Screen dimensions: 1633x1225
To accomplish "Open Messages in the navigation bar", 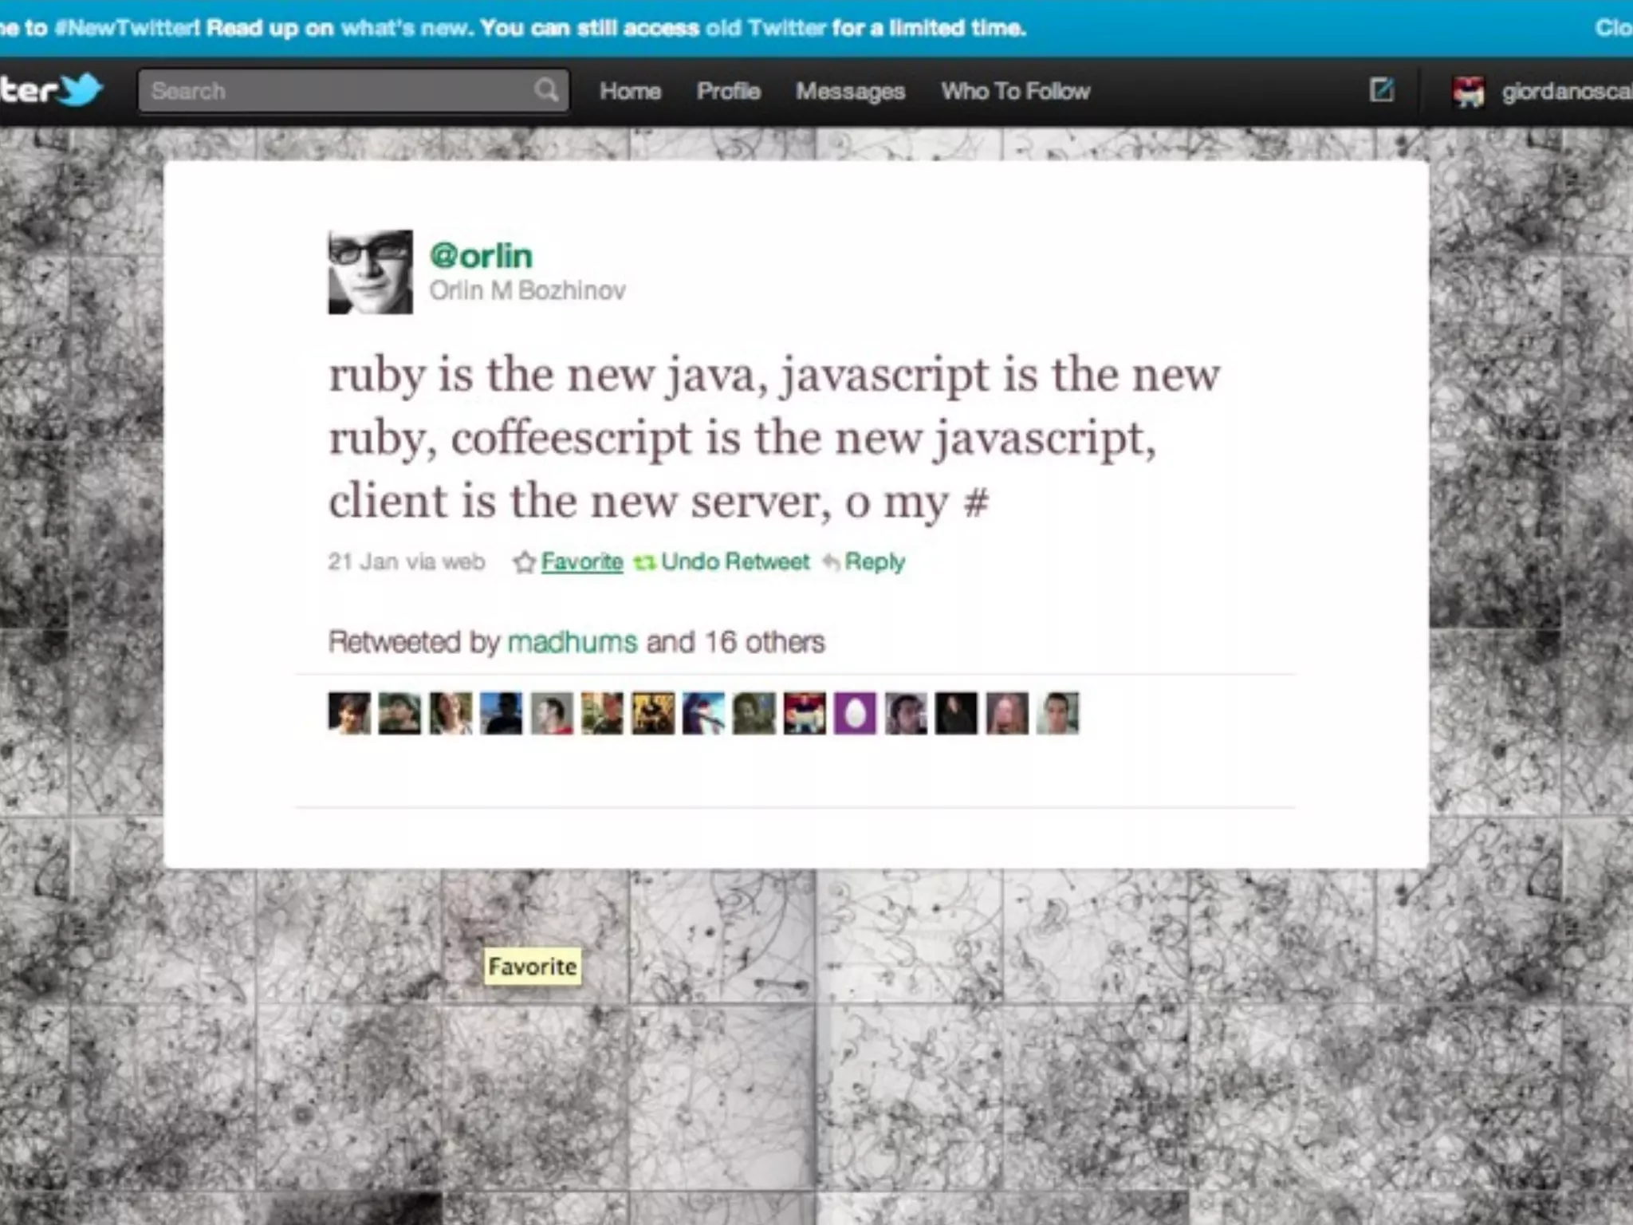I will tap(850, 92).
